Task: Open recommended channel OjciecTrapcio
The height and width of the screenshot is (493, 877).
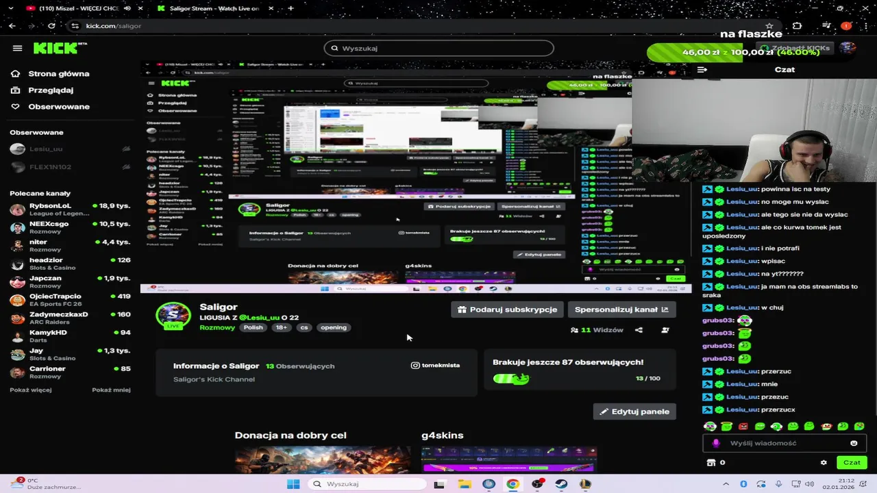Action: 70,300
